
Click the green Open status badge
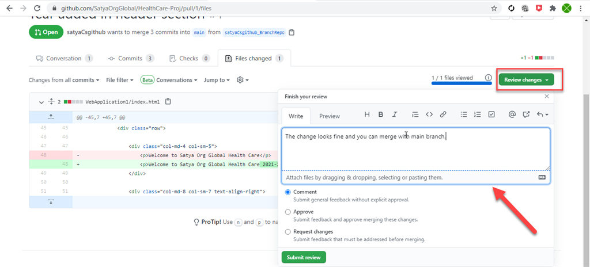click(x=46, y=32)
